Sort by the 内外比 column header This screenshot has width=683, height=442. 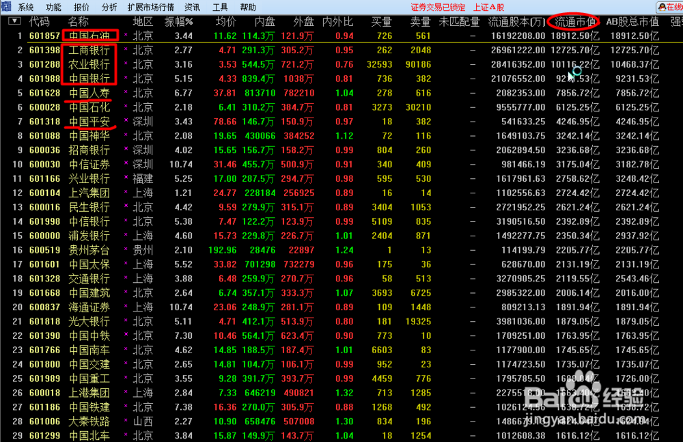(x=337, y=22)
